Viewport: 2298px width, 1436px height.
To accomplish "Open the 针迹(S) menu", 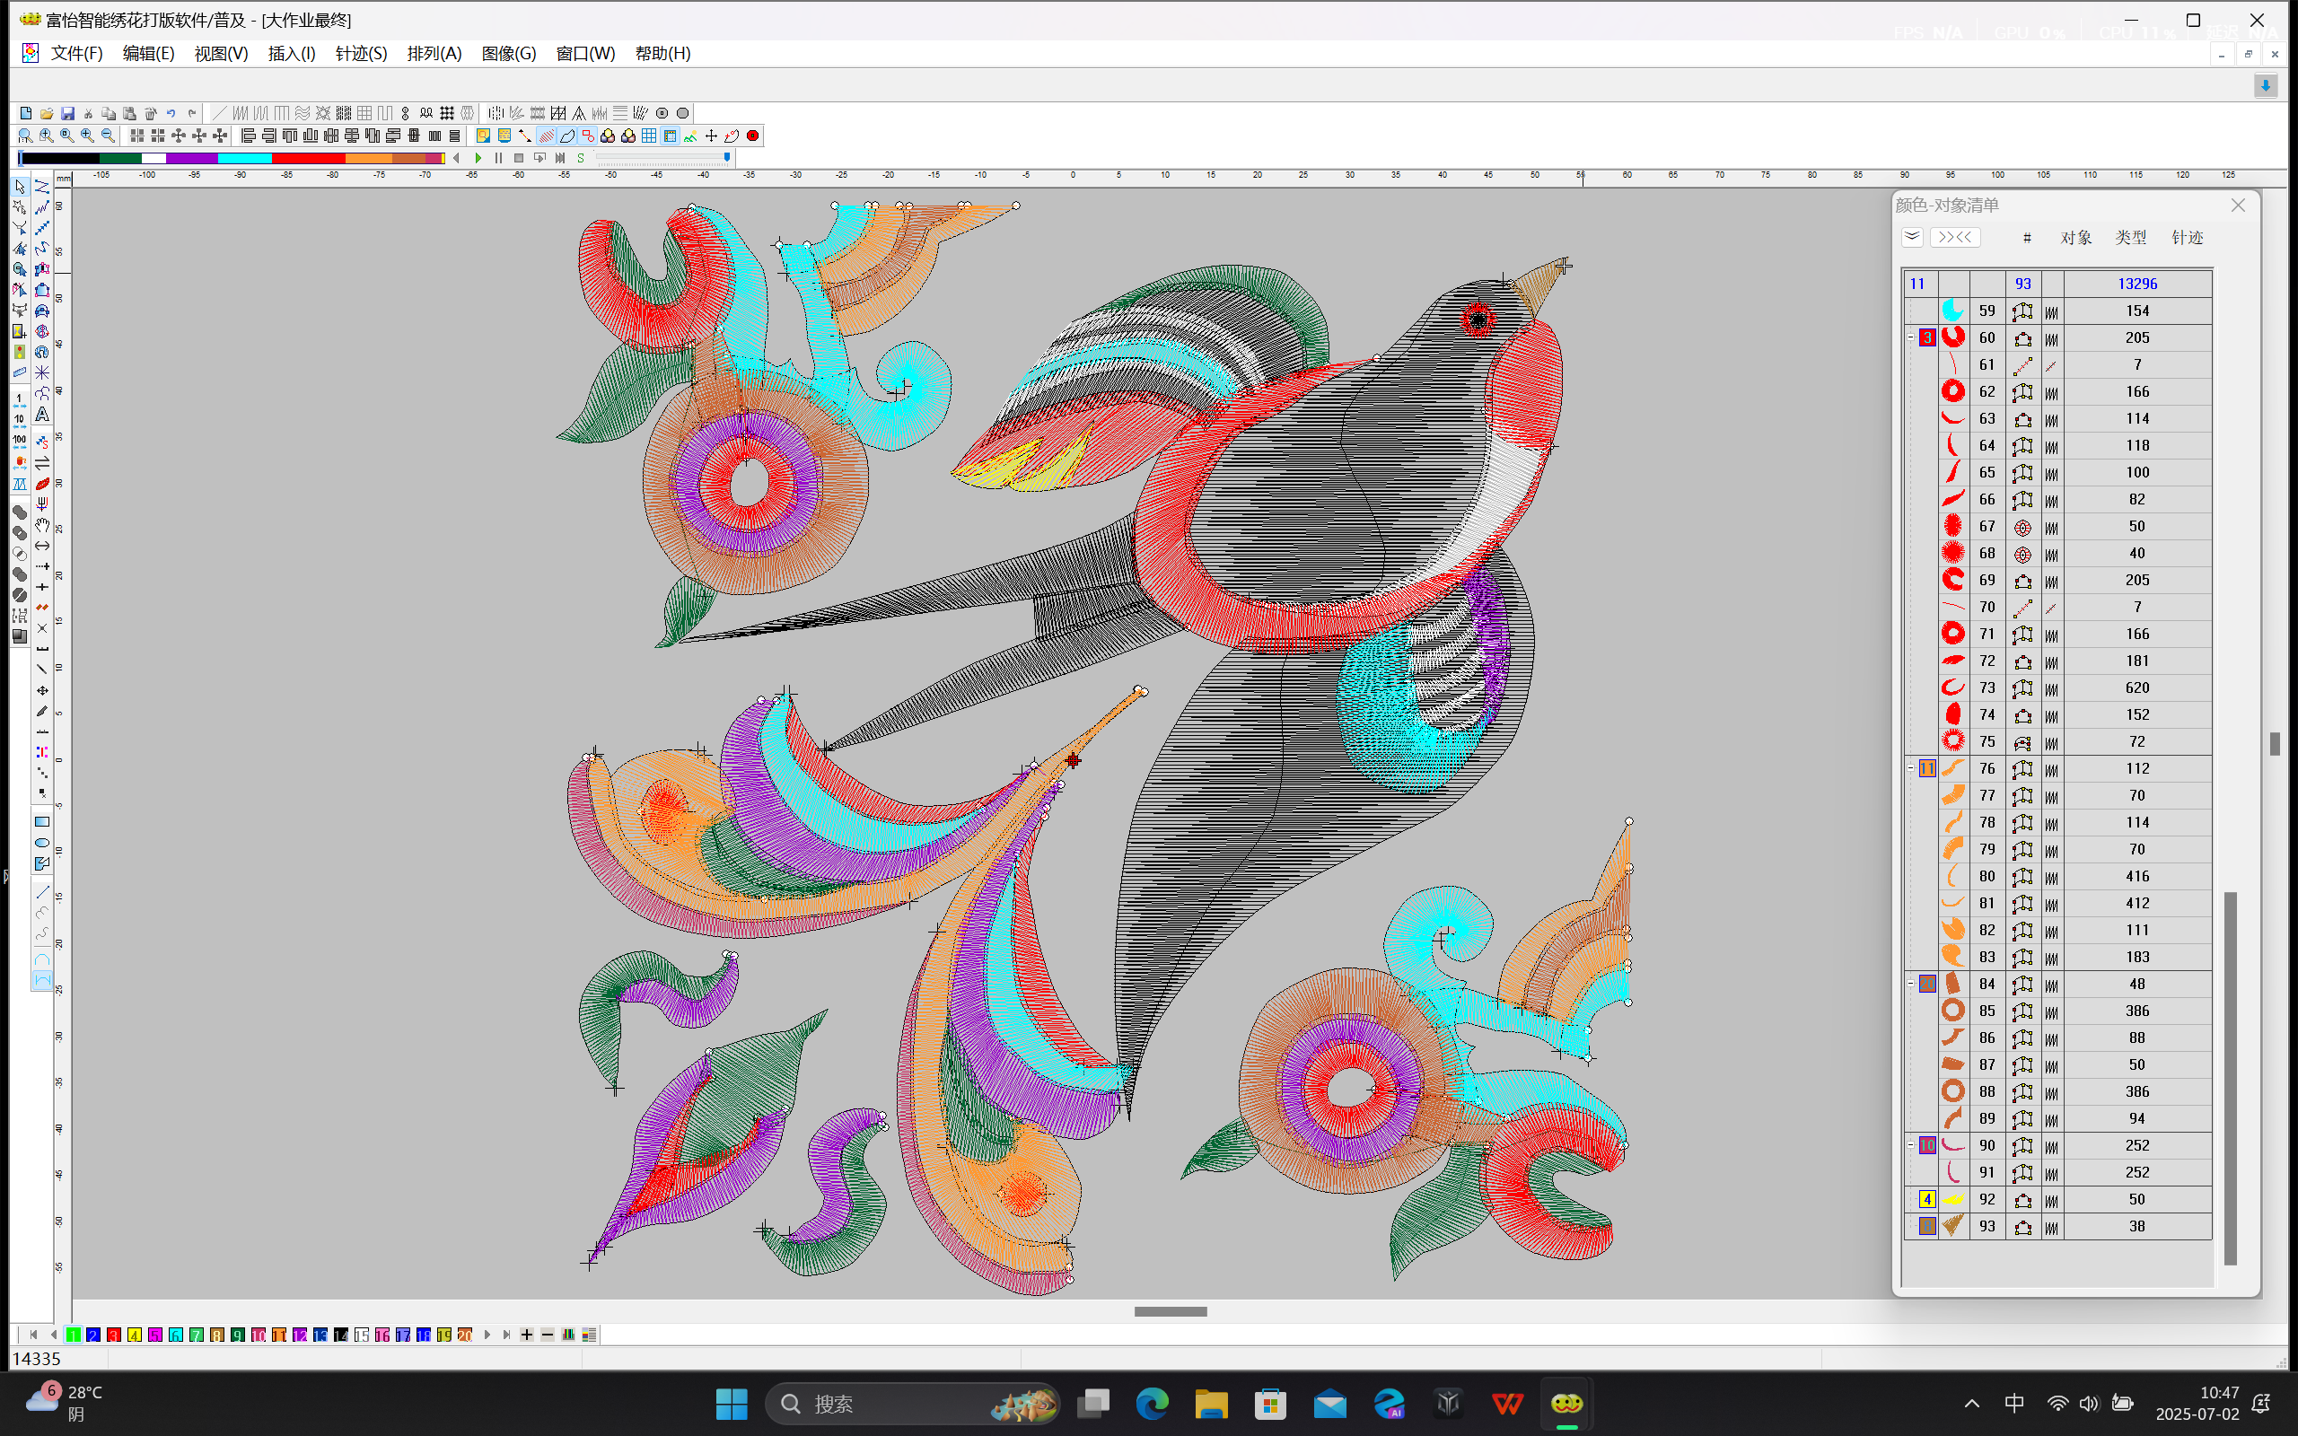I will (x=362, y=53).
